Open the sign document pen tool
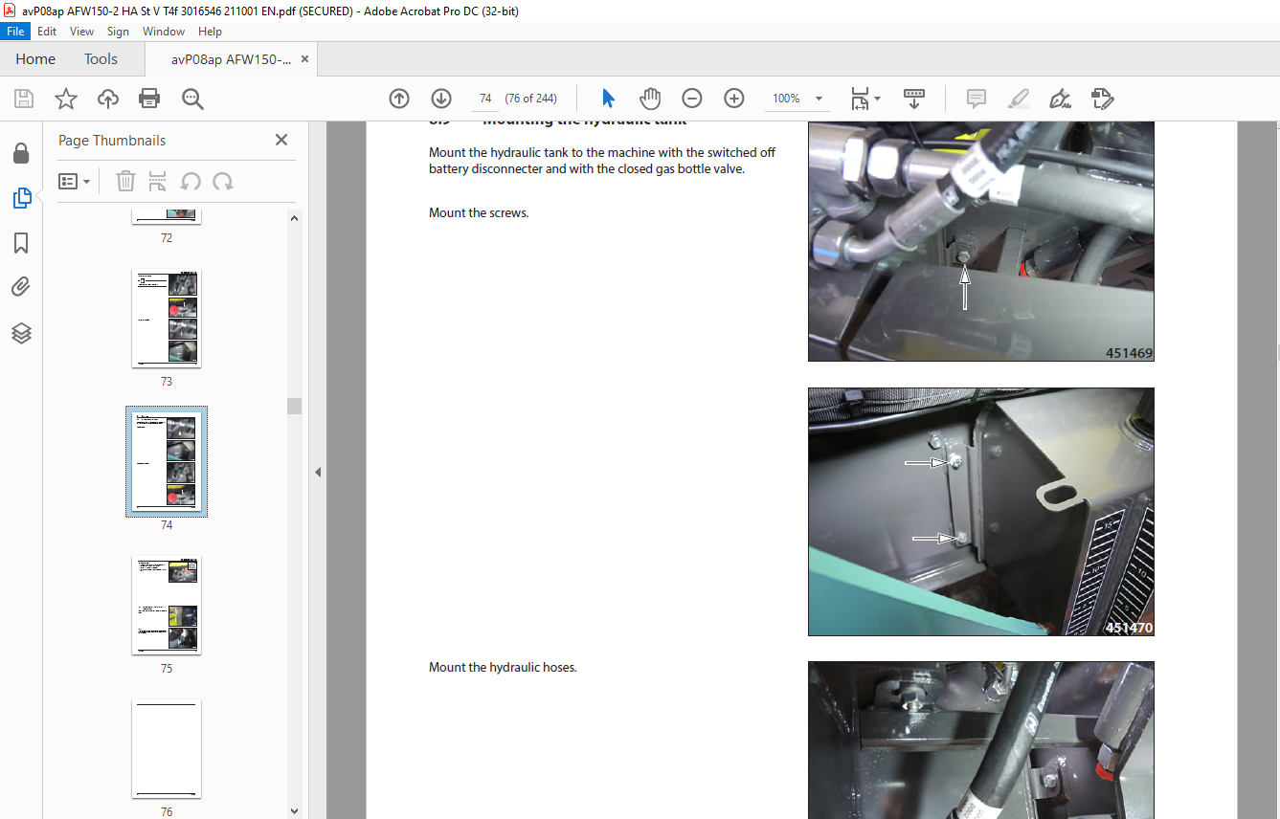Viewport: 1280px width, 819px height. coord(1060,99)
